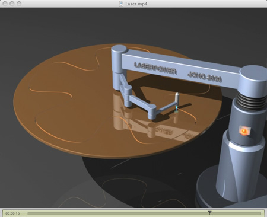Click the playhead marker on the timeline
The image size is (267, 217).
[209, 213]
